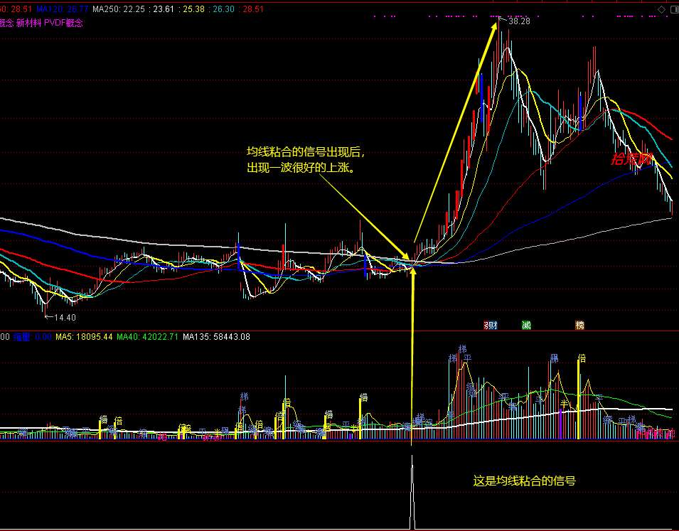Click the orange '榜' marker icon
Image resolution: width=679 pixels, height=531 pixels.
point(579,326)
